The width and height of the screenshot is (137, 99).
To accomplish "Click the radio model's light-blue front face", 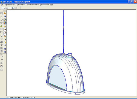I will (58, 78).
